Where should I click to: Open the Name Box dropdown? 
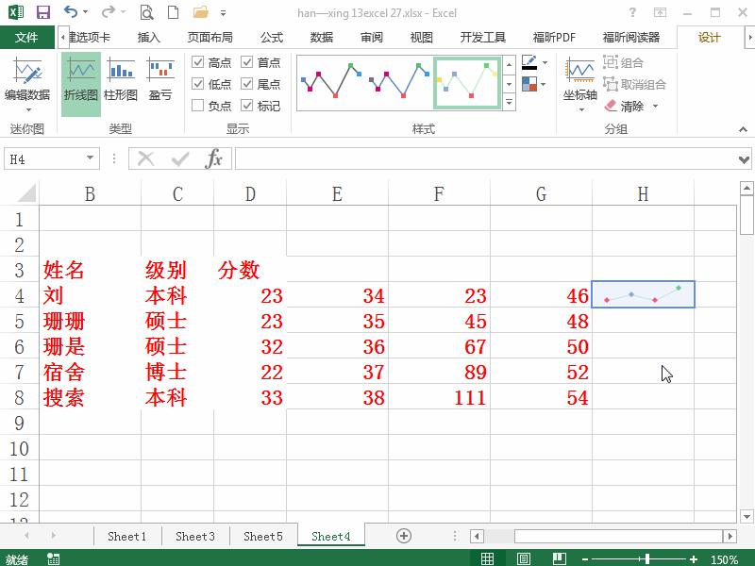coord(92,158)
